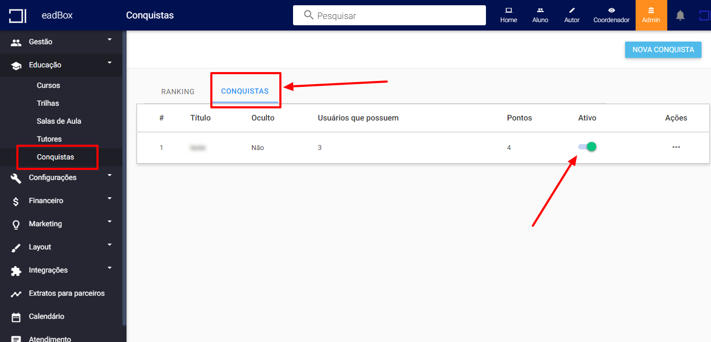Expand the Marketing menu arrow

110,222
